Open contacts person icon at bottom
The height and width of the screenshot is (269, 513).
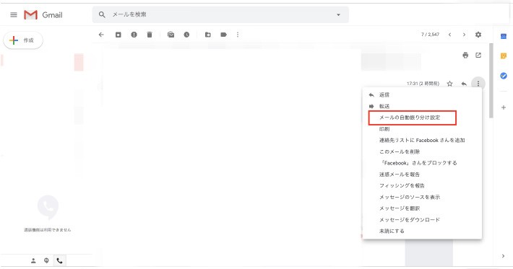33,260
